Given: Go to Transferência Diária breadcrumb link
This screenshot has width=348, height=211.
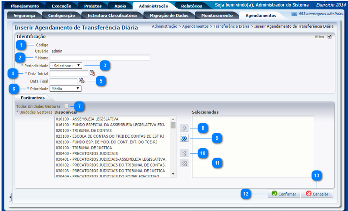Looking at the screenshot, I should click(x=232, y=26).
